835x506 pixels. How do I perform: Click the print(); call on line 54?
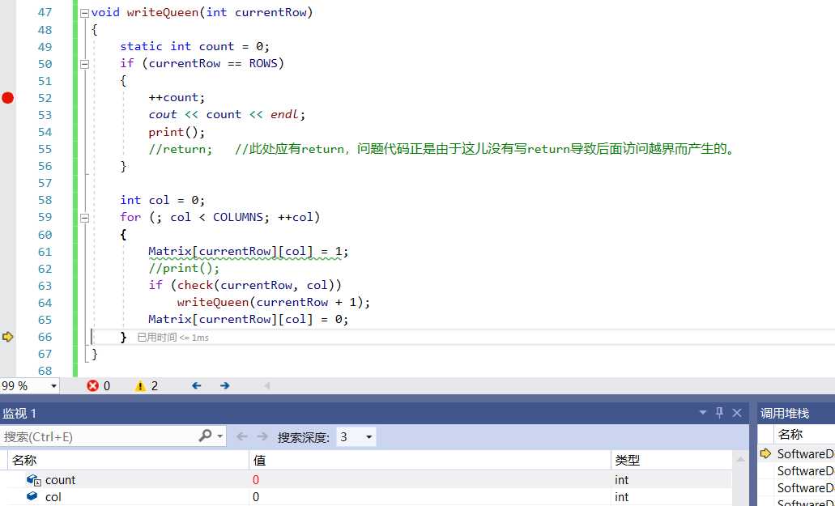177,132
